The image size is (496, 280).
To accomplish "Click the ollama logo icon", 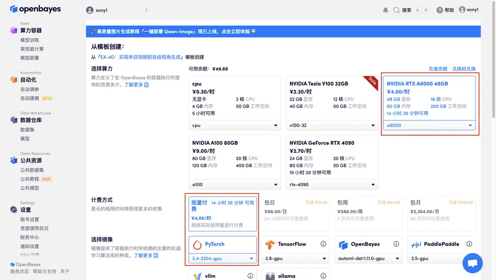I will pyautogui.click(x=270, y=276).
